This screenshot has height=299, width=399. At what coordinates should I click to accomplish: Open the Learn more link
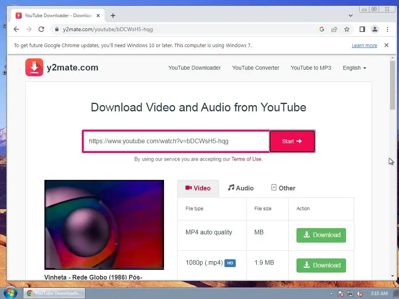[364, 45]
